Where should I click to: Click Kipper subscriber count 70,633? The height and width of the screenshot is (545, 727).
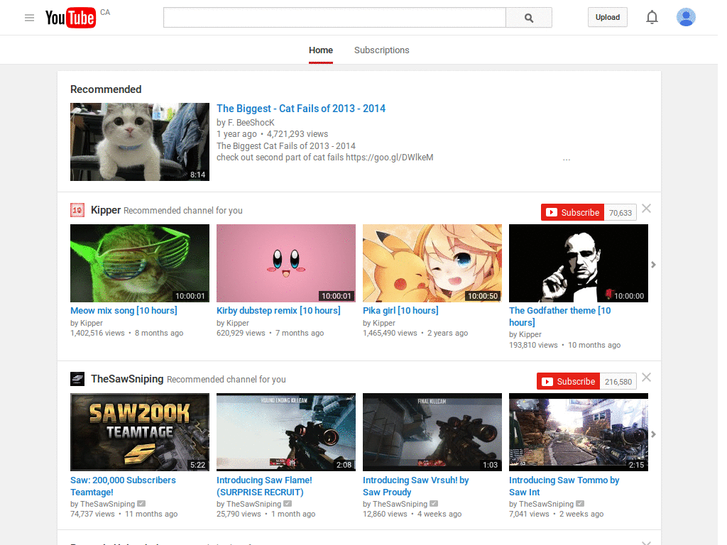click(x=621, y=213)
